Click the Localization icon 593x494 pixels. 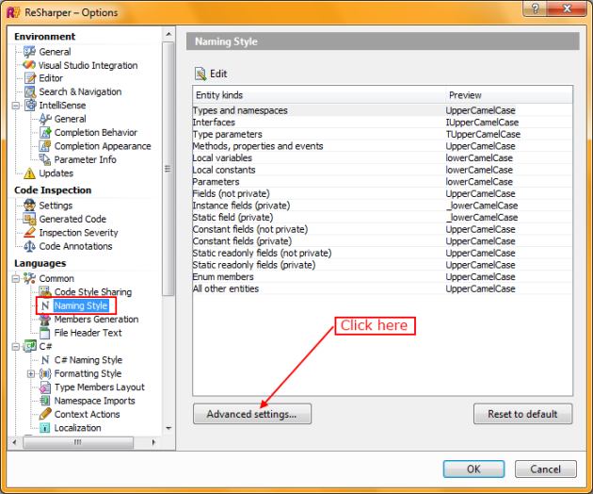click(45, 428)
